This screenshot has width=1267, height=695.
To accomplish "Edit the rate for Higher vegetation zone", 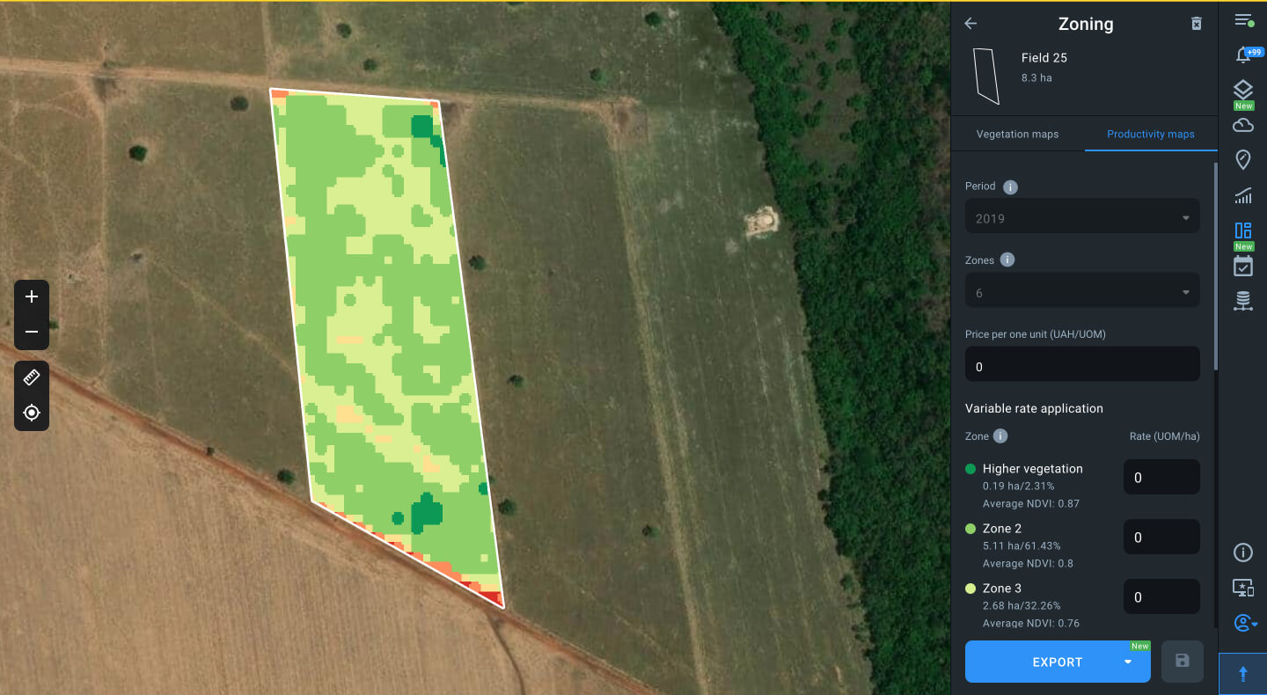I will [x=1161, y=477].
